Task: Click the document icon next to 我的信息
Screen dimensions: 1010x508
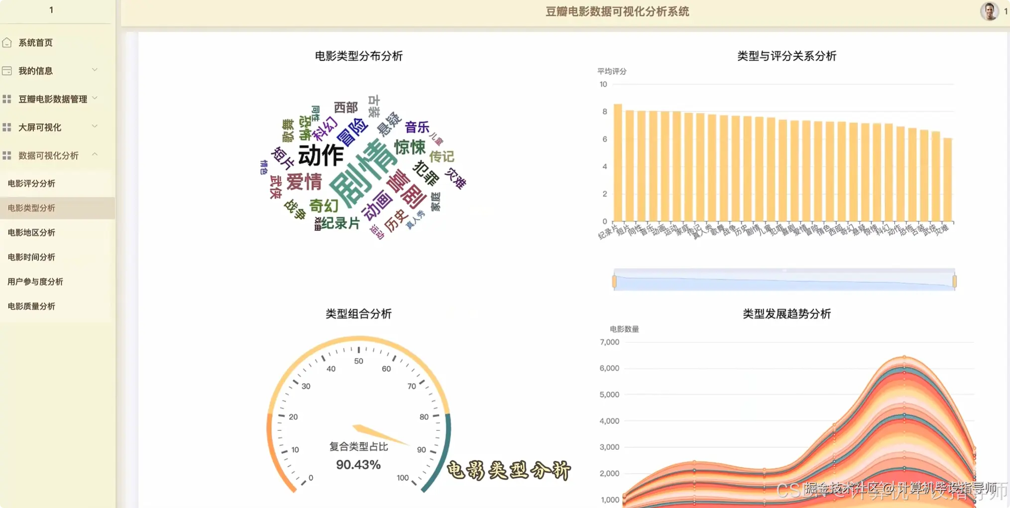Action: pyautogui.click(x=7, y=70)
